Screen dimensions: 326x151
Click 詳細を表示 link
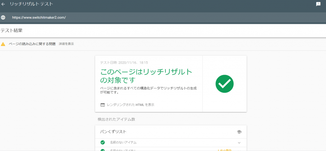click(x=66, y=44)
